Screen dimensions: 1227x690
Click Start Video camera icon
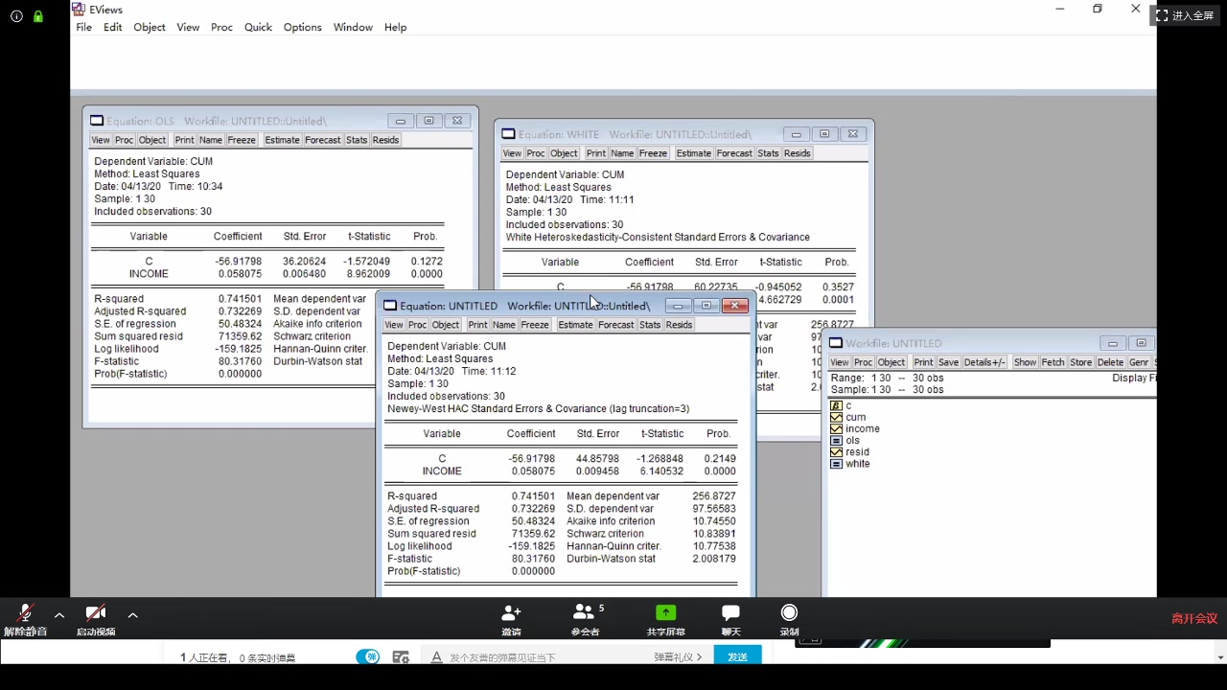tap(95, 613)
